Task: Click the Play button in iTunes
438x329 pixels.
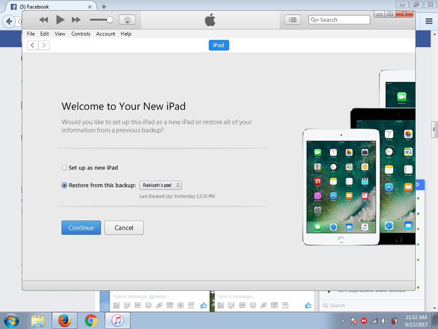Action: 60,19
